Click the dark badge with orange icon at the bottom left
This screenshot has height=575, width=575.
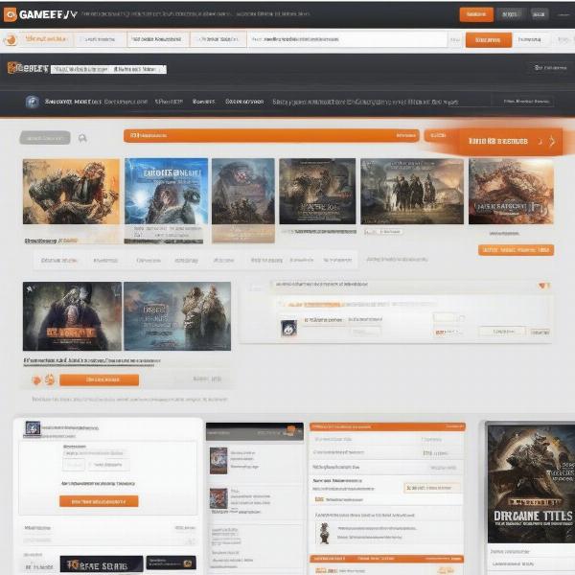[x=171, y=563]
